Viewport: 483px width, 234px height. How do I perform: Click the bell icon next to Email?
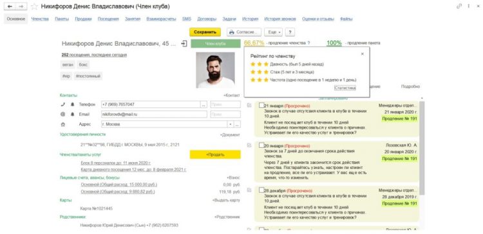click(72, 114)
